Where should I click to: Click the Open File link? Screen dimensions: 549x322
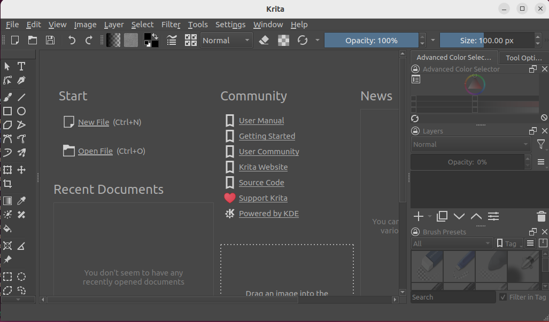(x=95, y=151)
